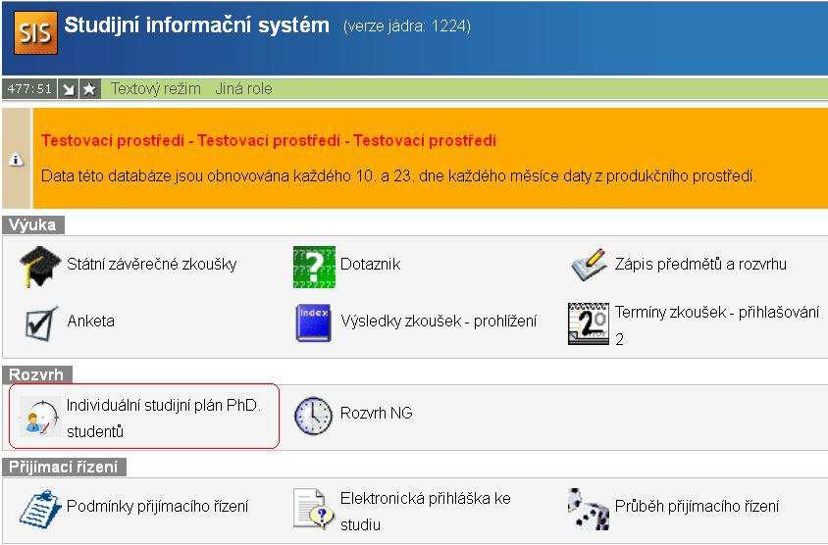
Task: Click the star favorites icon
Action: [x=90, y=89]
